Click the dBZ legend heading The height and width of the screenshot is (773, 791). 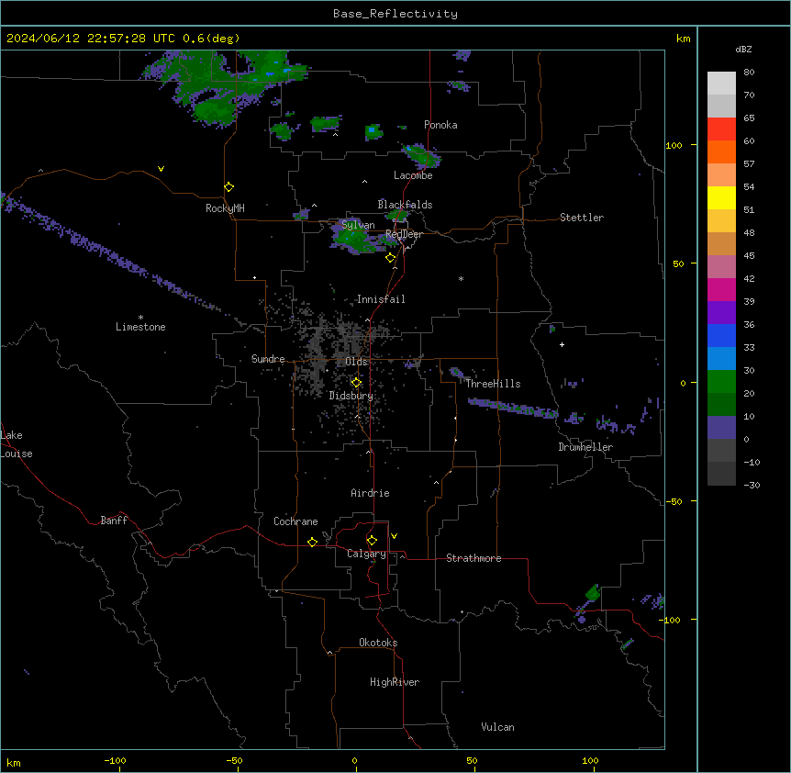click(743, 50)
